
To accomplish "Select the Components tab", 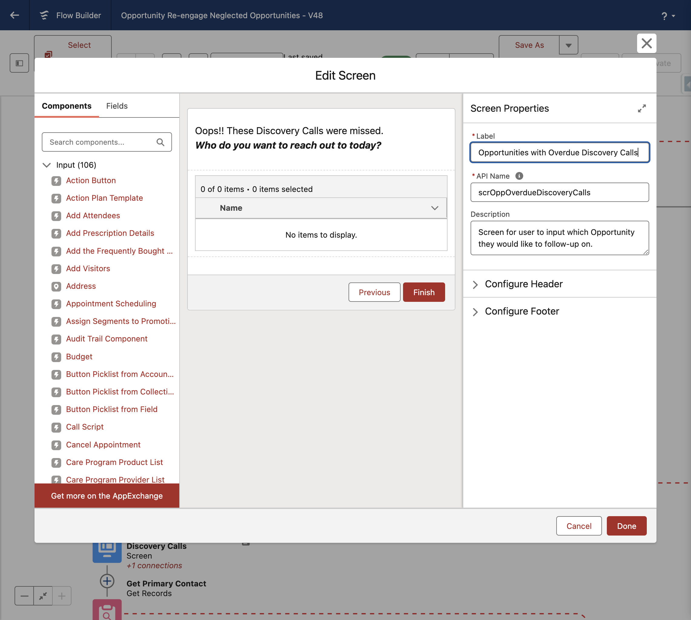I will pyautogui.click(x=66, y=106).
